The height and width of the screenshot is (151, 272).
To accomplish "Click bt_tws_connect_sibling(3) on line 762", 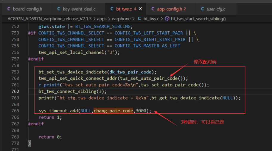I will click(71, 91).
